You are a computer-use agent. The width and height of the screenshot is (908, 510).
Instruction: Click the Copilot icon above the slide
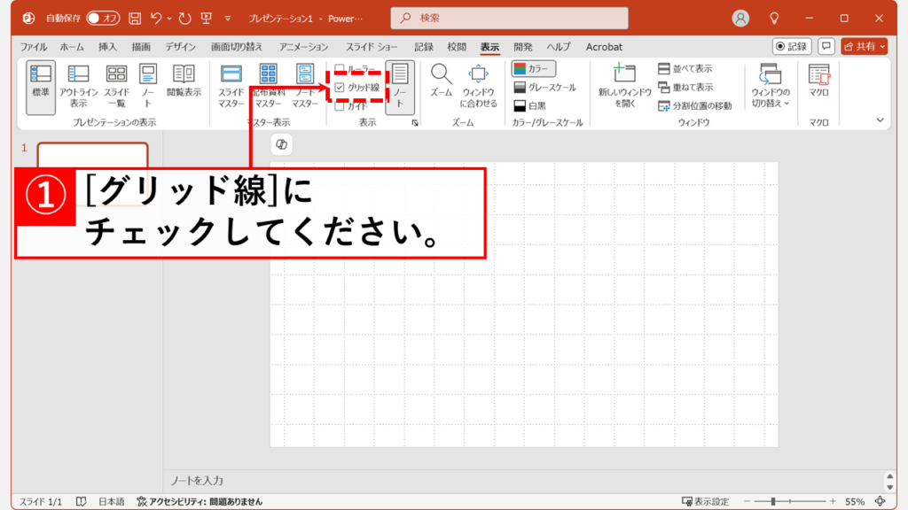point(281,144)
